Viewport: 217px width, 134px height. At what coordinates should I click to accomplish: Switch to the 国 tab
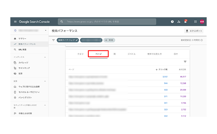tap(115, 54)
